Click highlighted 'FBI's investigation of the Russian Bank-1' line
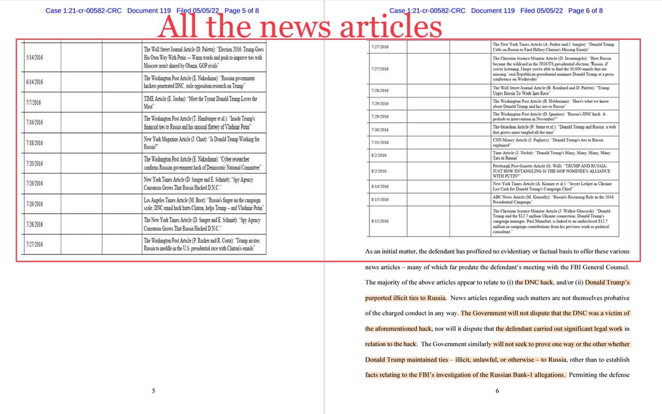The image size is (662, 414). click(x=465, y=375)
